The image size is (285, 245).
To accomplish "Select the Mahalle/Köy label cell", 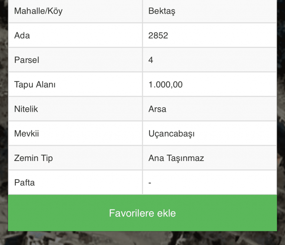I will [75, 11].
